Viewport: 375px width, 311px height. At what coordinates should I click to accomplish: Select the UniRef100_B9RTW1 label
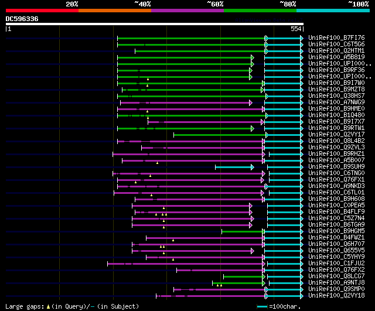pyautogui.click(x=336, y=128)
